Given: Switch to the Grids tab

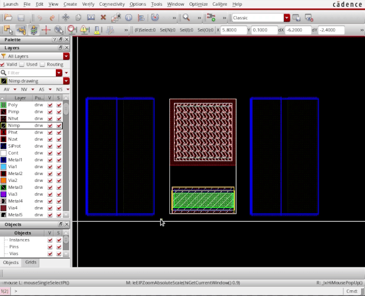Looking at the screenshot, I should click(x=30, y=262).
